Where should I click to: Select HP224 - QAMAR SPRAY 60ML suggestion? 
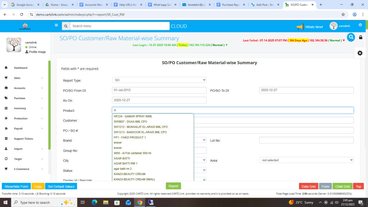point(133,116)
